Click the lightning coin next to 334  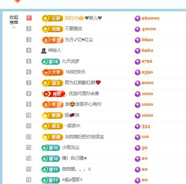137,126
